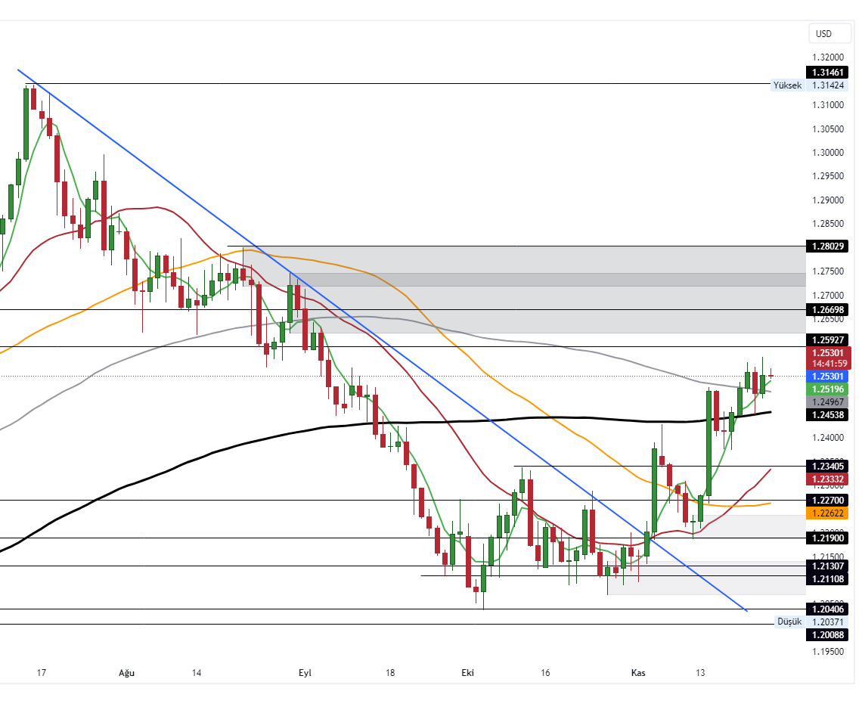Open the USD currency unit selector

point(829,33)
